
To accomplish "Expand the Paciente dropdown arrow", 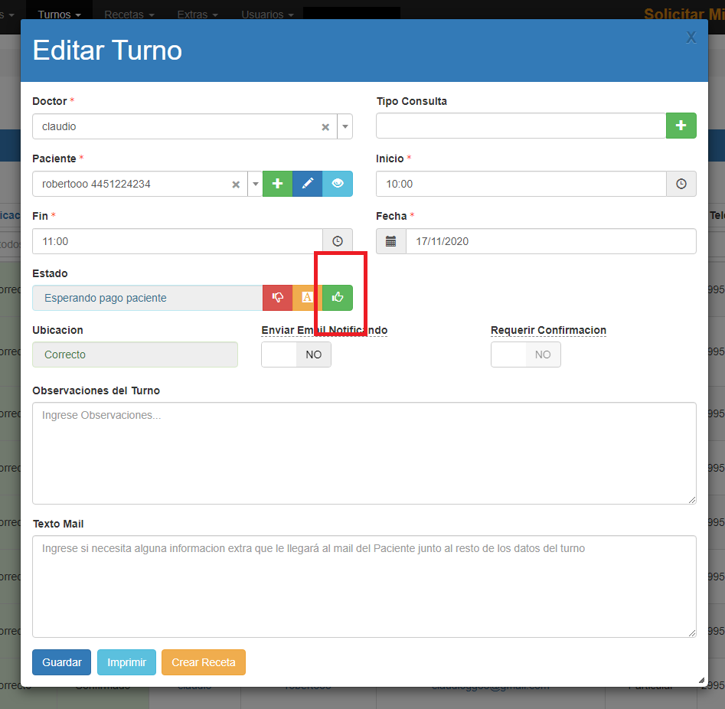I will coord(255,184).
